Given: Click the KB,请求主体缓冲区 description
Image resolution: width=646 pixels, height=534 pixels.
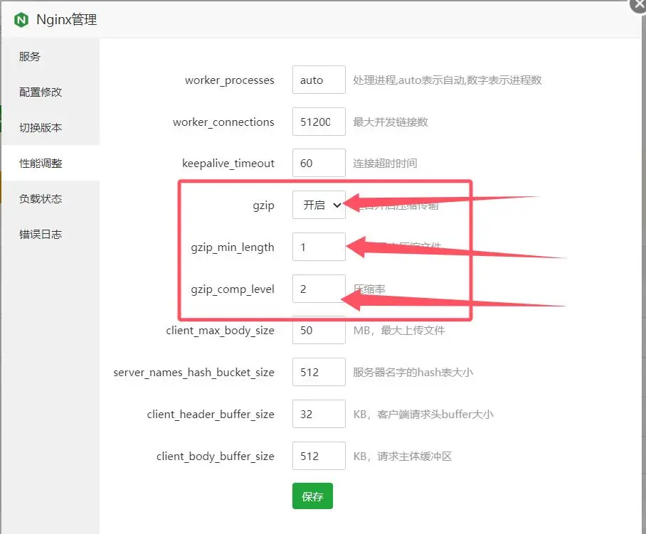Looking at the screenshot, I should (403, 456).
